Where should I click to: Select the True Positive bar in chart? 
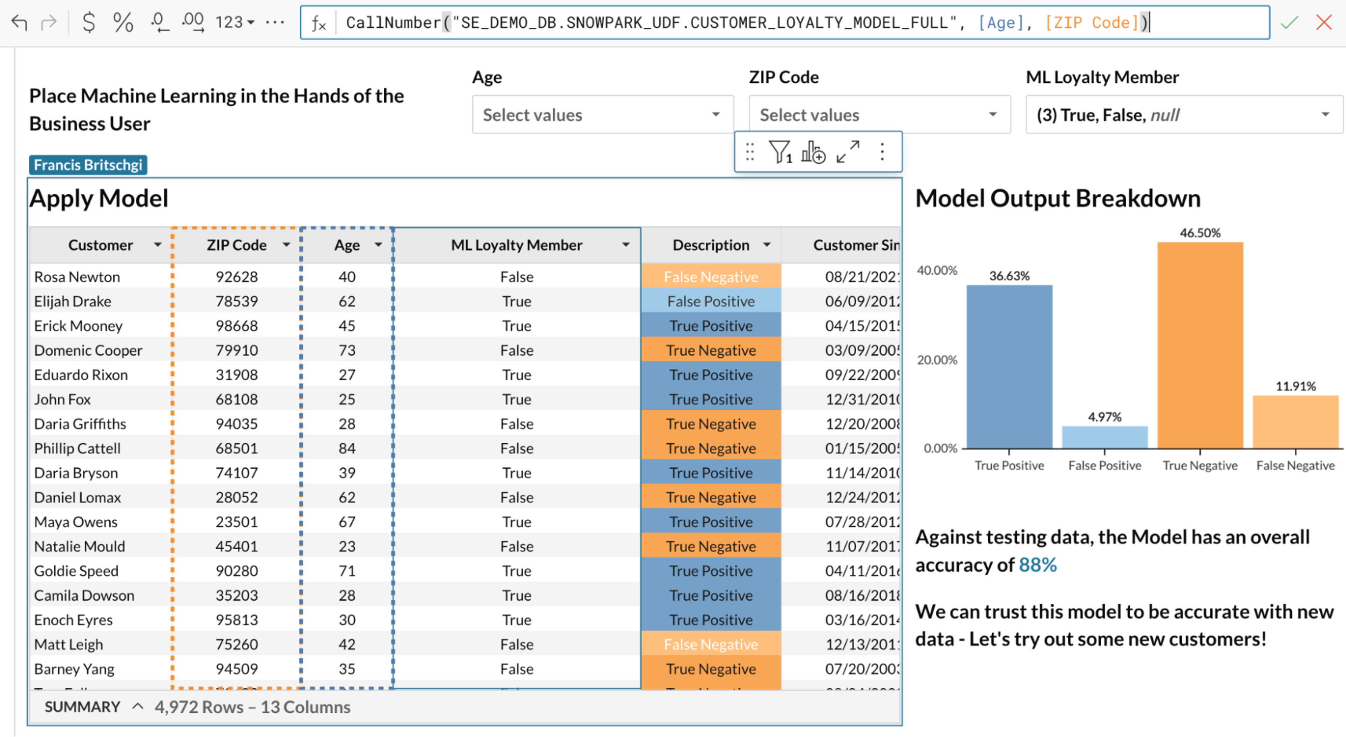tap(1009, 366)
